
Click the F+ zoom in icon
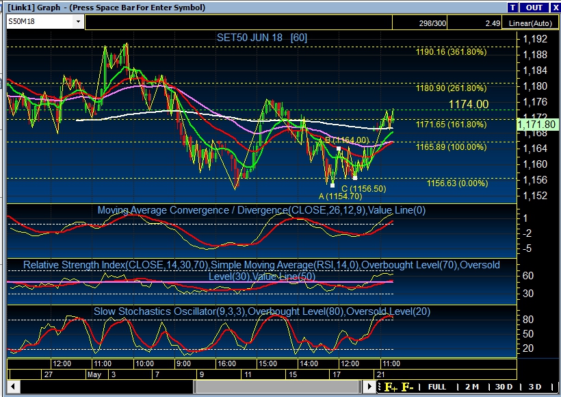391,387
